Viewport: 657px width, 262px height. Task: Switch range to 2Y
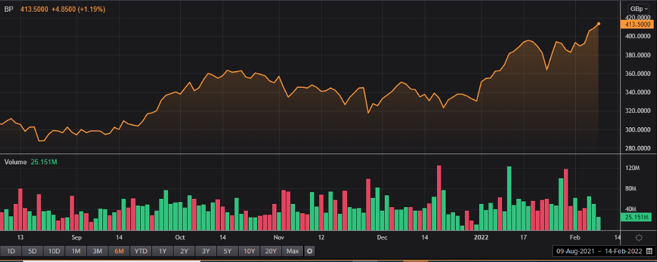click(x=185, y=251)
